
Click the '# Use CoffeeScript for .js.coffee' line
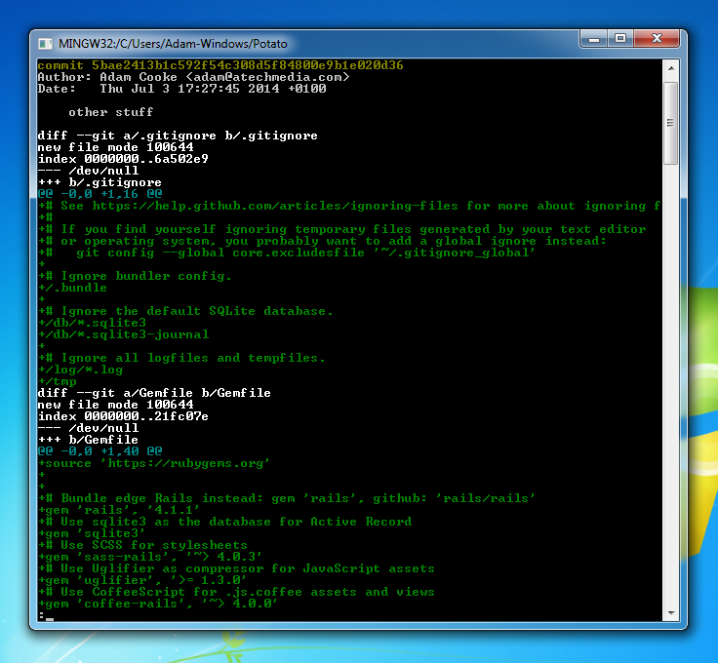coord(236,592)
